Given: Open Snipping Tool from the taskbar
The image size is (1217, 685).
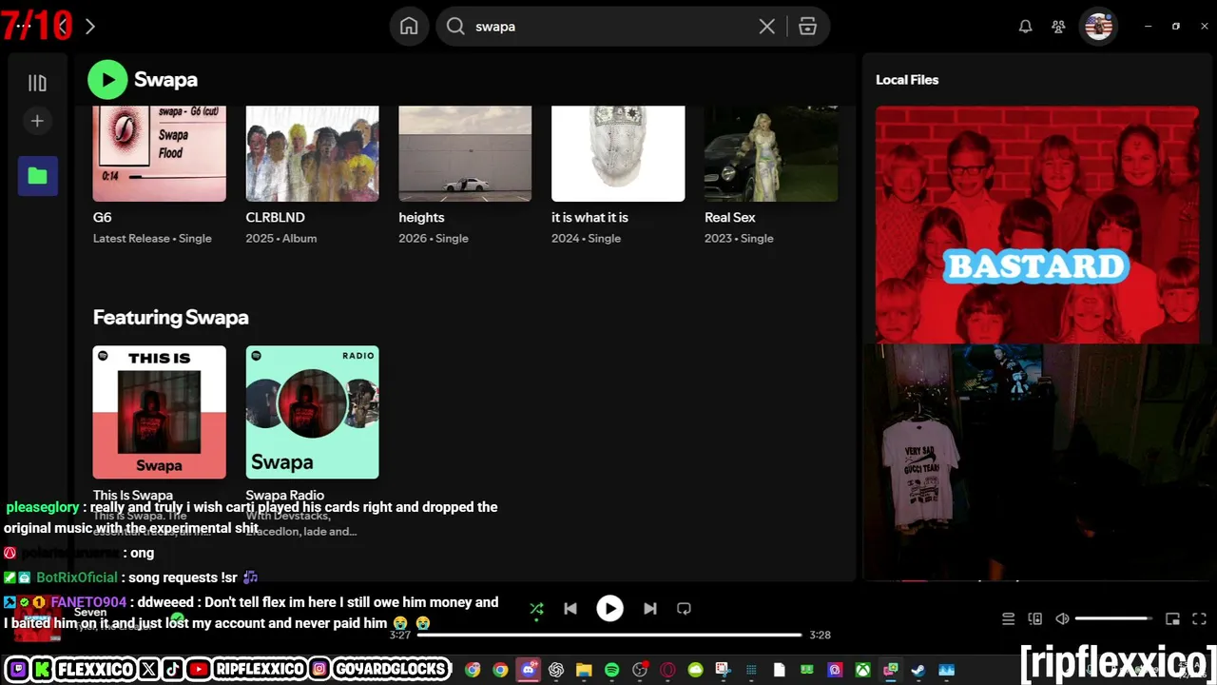Looking at the screenshot, I should [x=724, y=670].
